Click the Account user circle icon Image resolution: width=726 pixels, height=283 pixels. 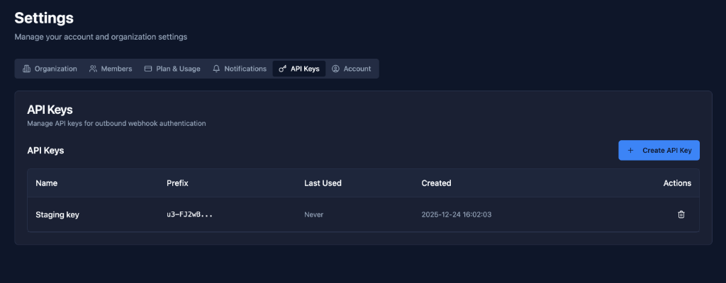[336, 69]
